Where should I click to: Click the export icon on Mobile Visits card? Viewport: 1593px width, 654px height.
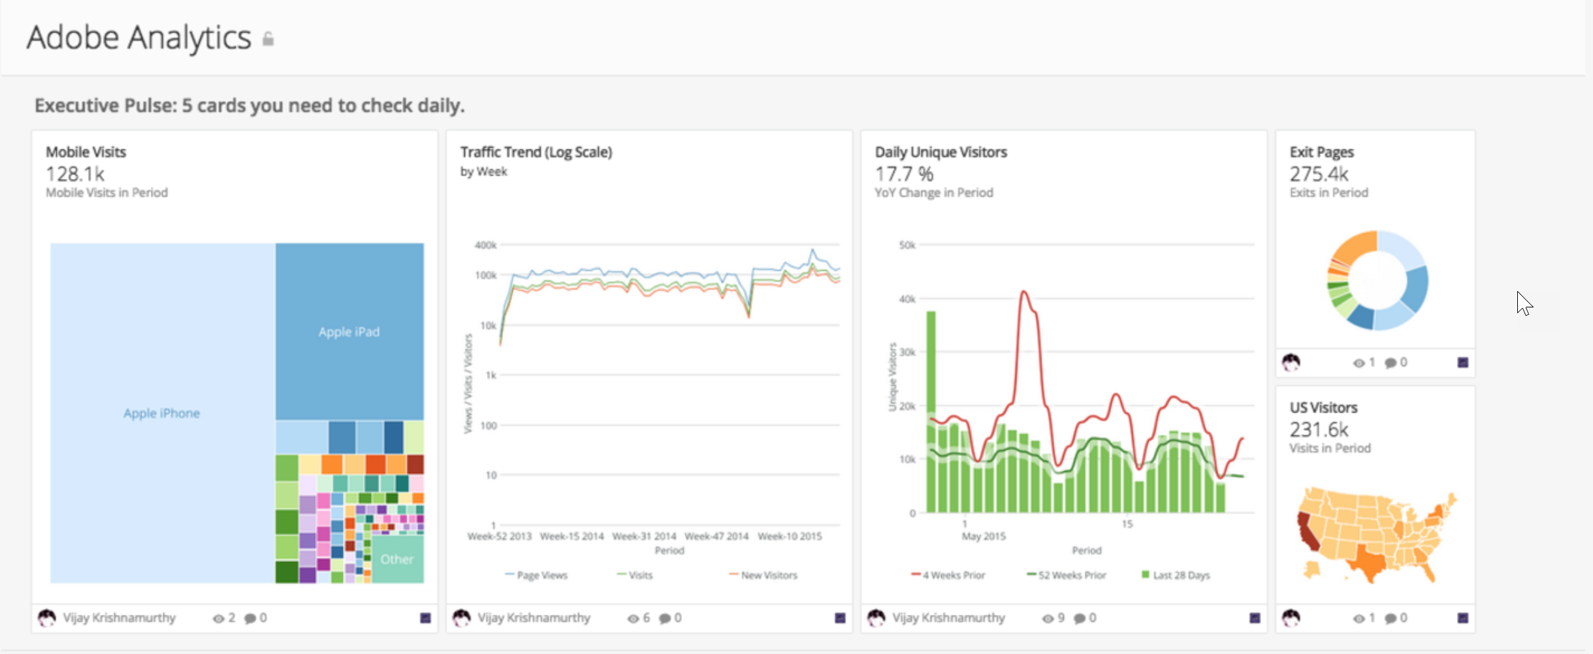[425, 617]
